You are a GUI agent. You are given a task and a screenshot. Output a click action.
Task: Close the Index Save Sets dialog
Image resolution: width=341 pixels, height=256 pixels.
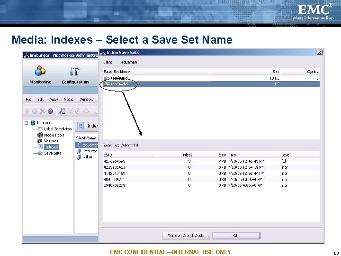click(319, 52)
